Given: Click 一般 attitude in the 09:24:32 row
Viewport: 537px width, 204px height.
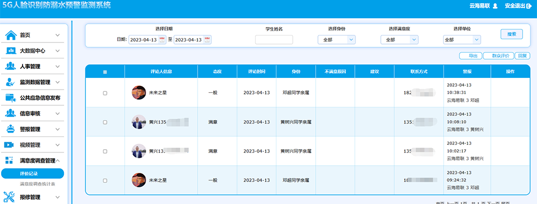Looking at the screenshot, I should pyautogui.click(x=213, y=180).
